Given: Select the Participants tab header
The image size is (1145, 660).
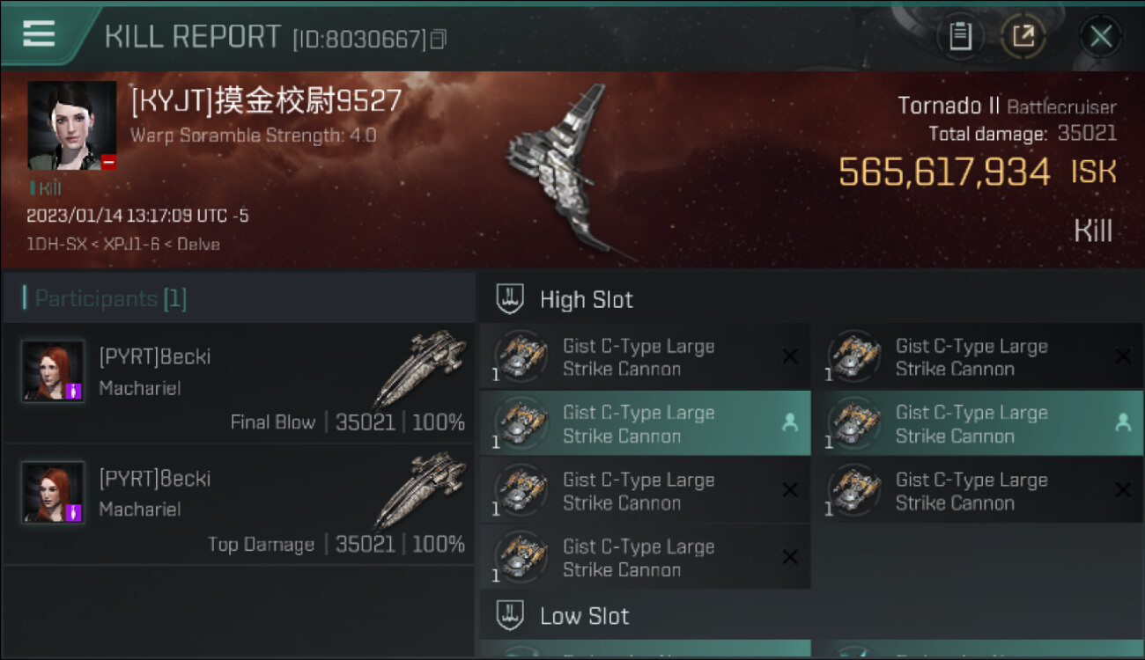Looking at the screenshot, I should [x=105, y=298].
